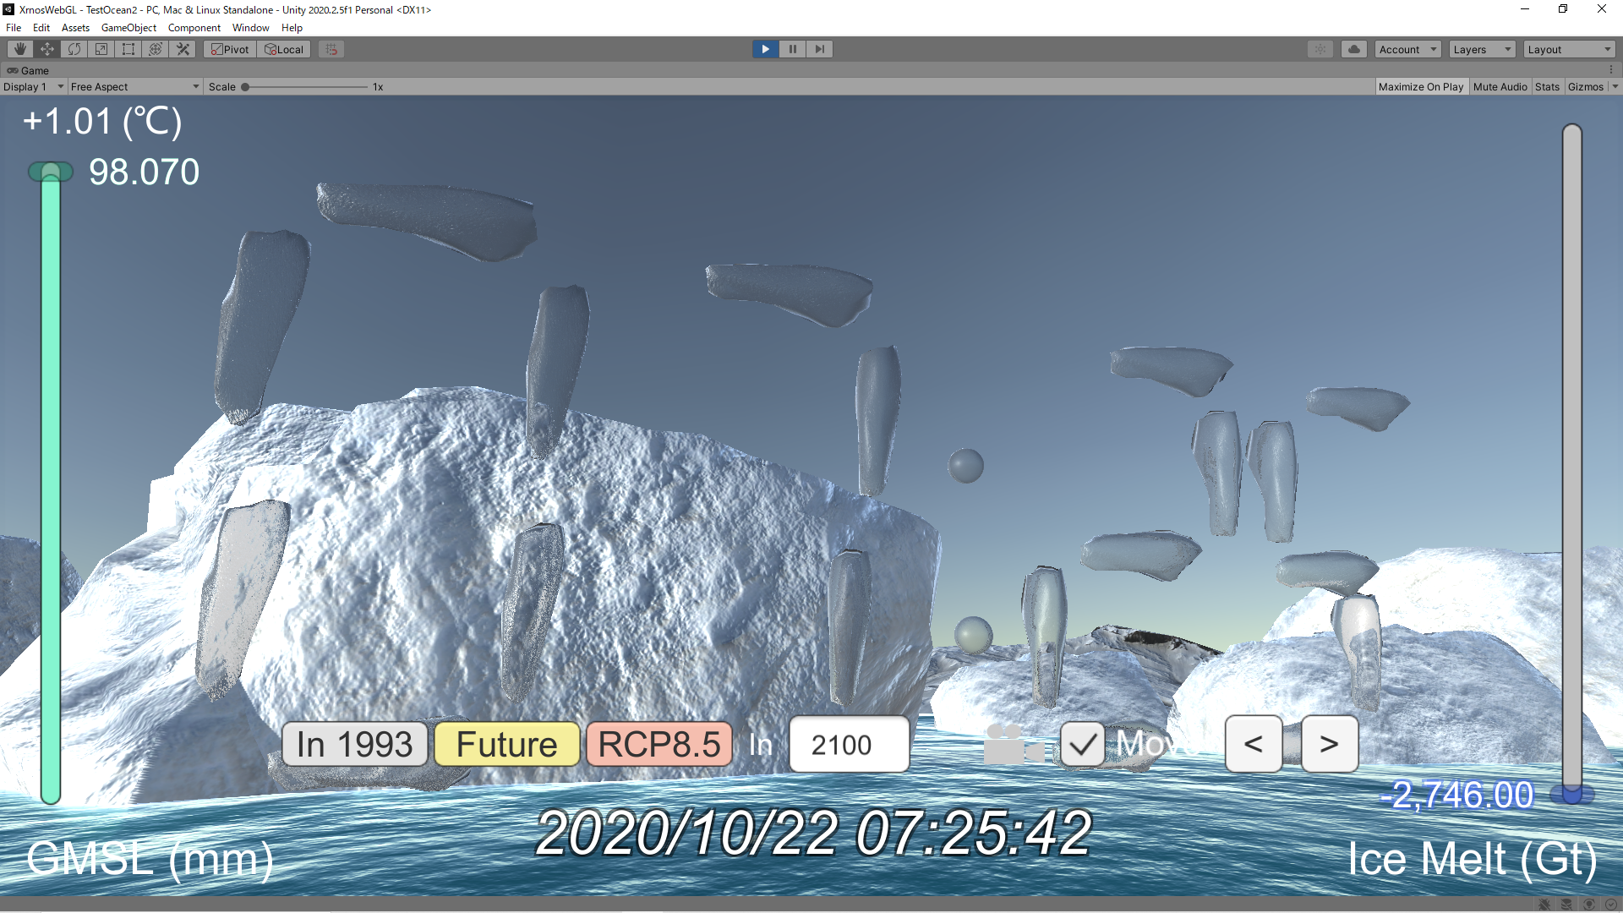Open the Display 1 dropdown

33,86
